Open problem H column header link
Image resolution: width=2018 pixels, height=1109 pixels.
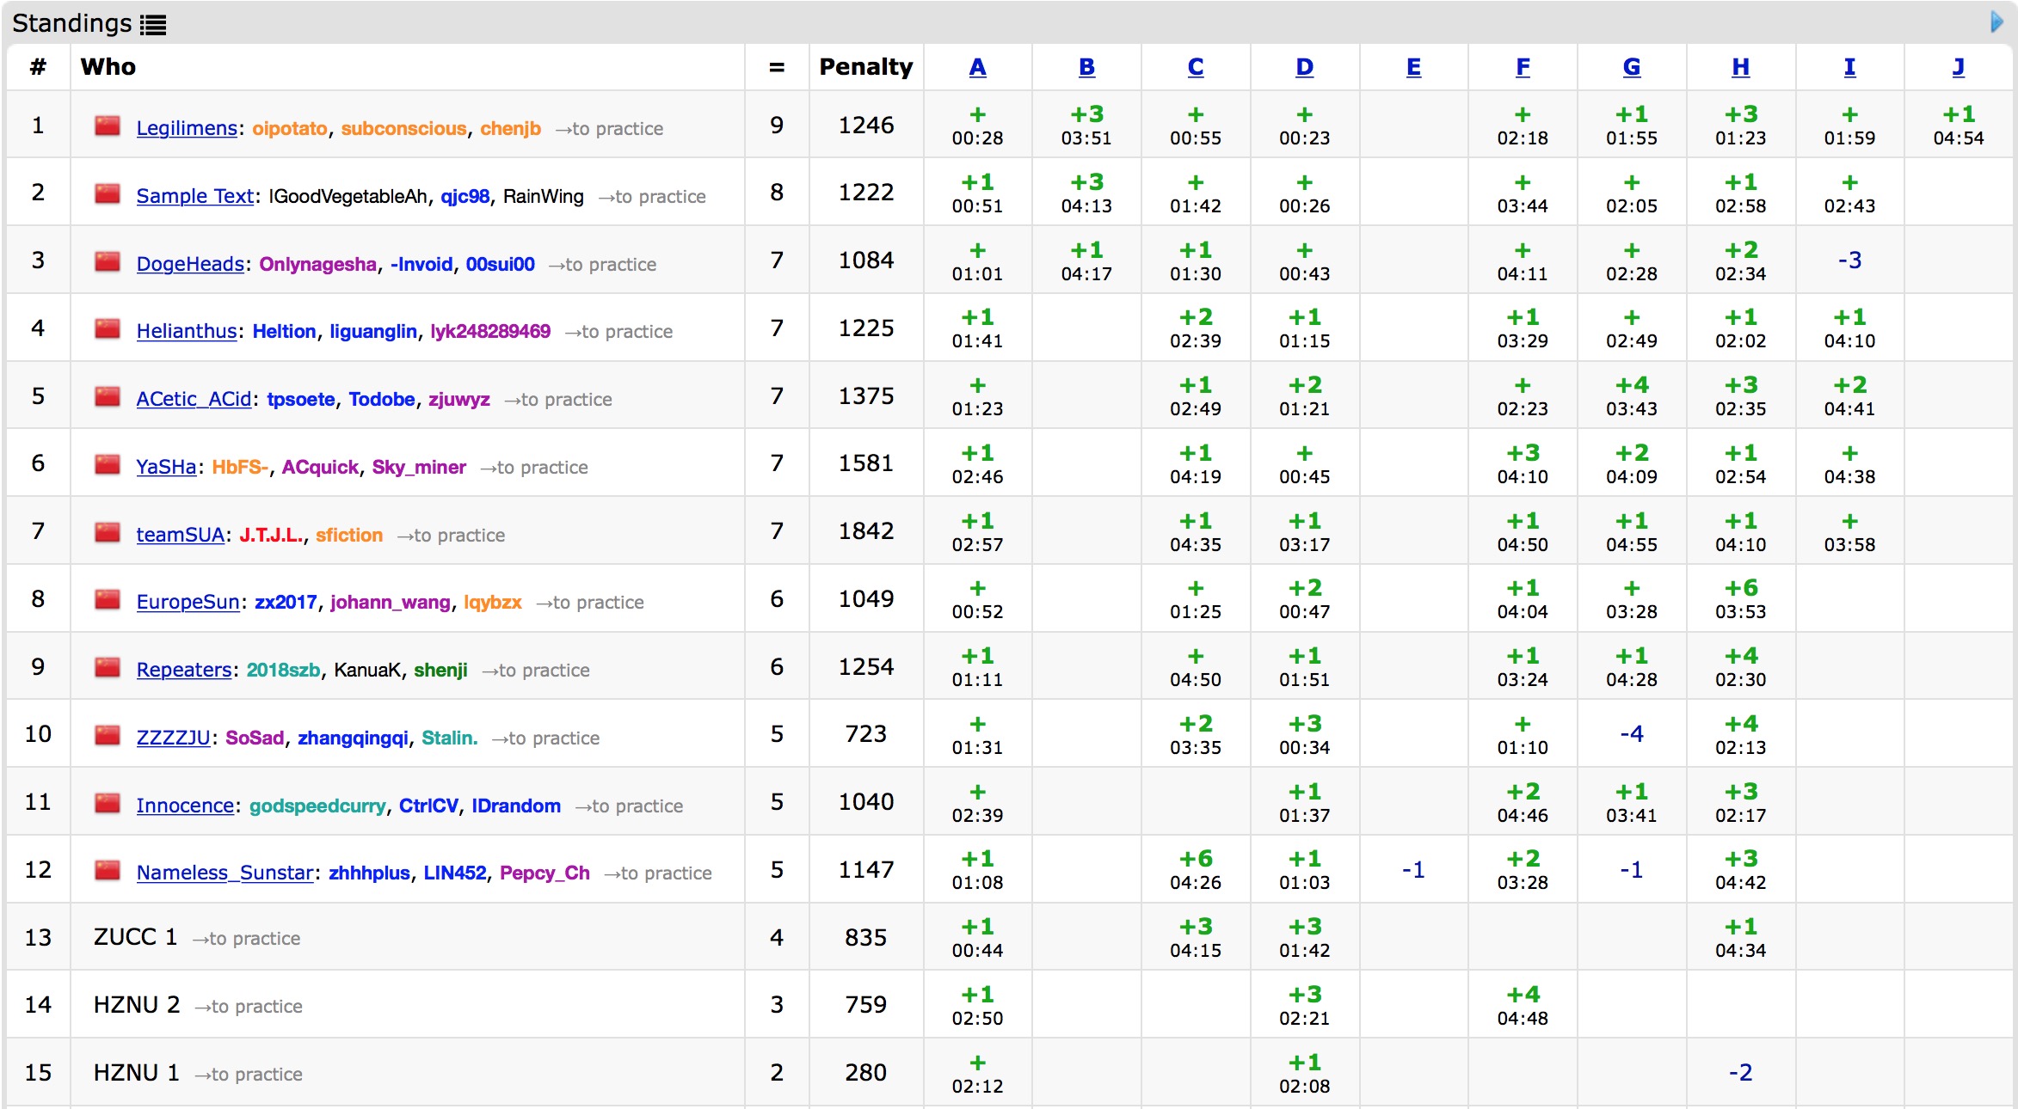1740,67
